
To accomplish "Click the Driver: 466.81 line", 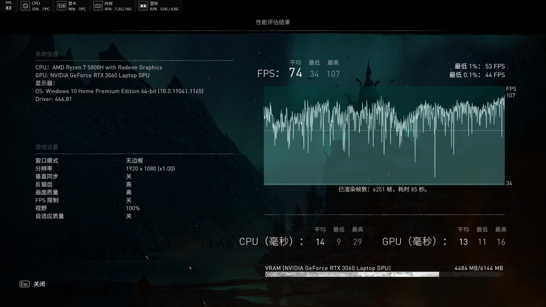I will pos(54,99).
